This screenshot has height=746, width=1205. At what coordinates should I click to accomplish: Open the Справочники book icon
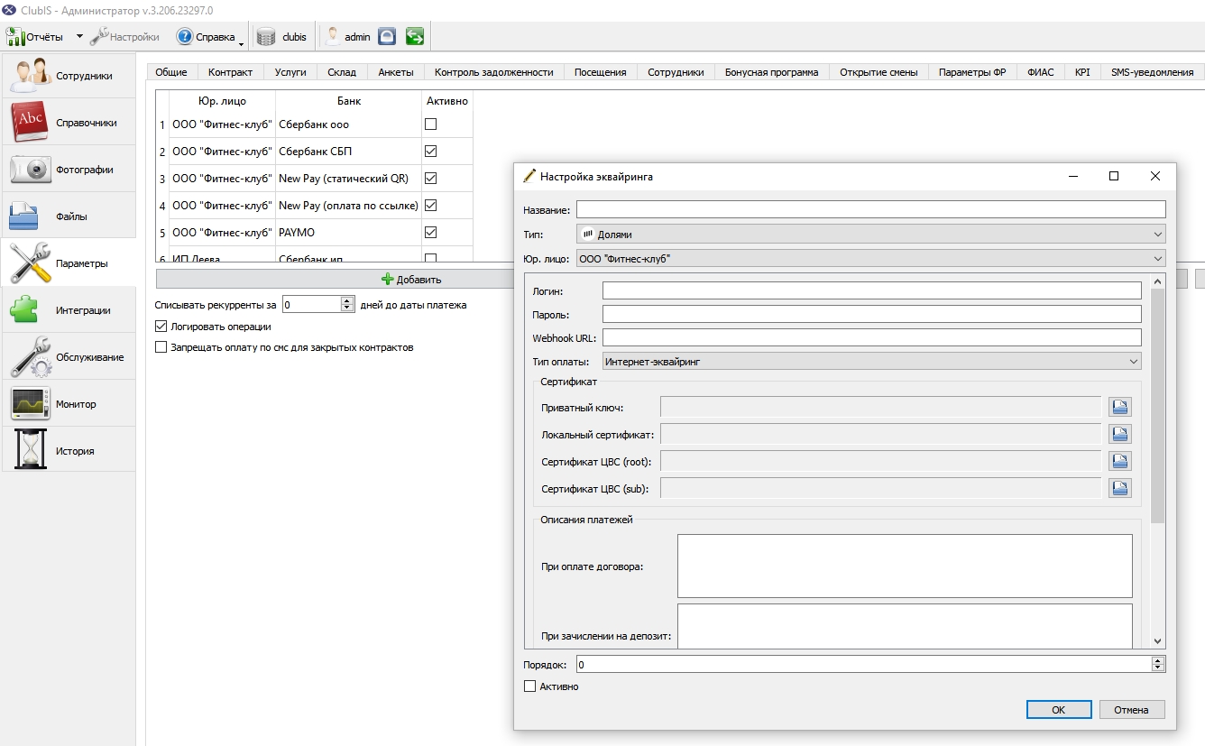pyautogui.click(x=30, y=123)
